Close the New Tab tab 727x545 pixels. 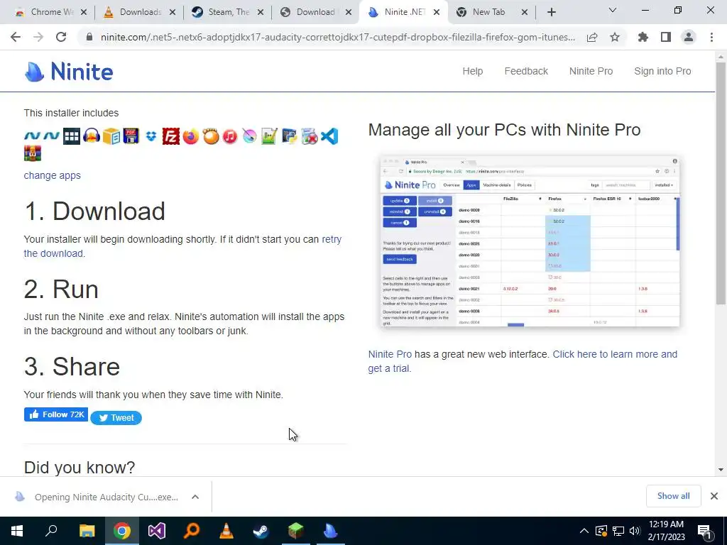(x=525, y=12)
